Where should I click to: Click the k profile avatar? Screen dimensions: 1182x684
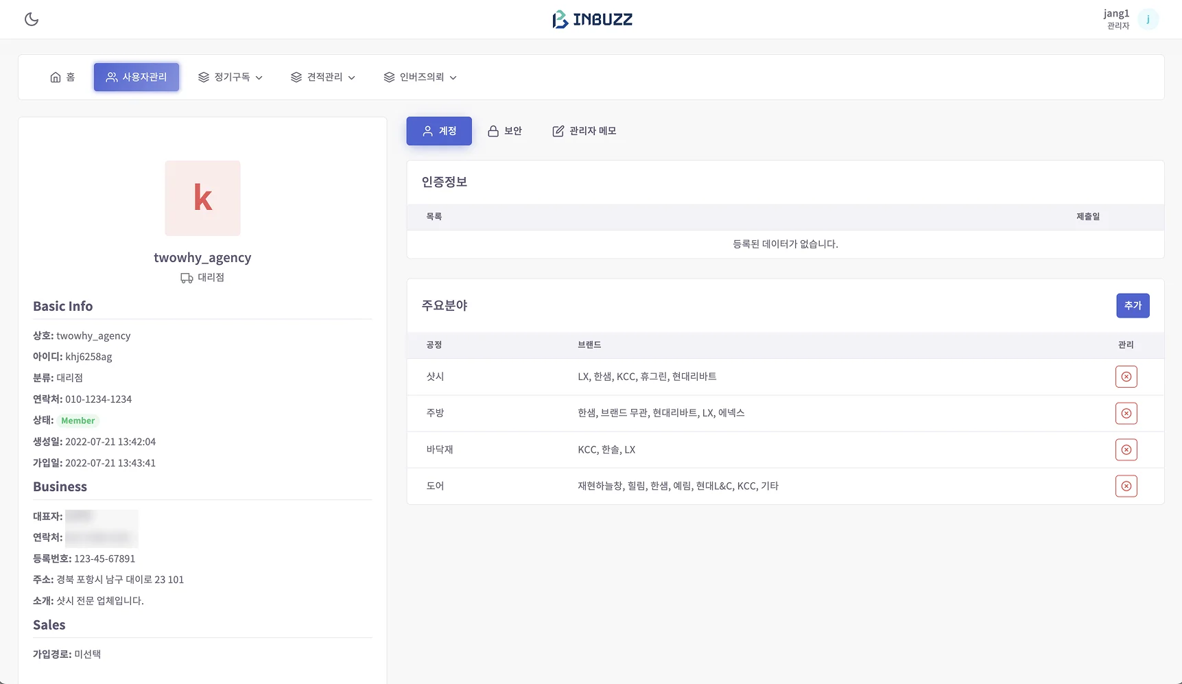click(x=203, y=198)
